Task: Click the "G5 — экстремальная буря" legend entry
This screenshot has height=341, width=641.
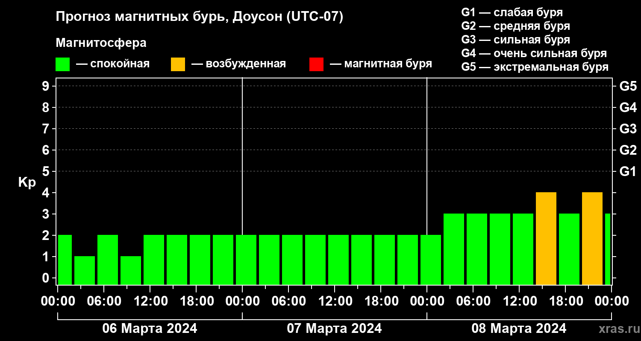Action: coord(535,67)
